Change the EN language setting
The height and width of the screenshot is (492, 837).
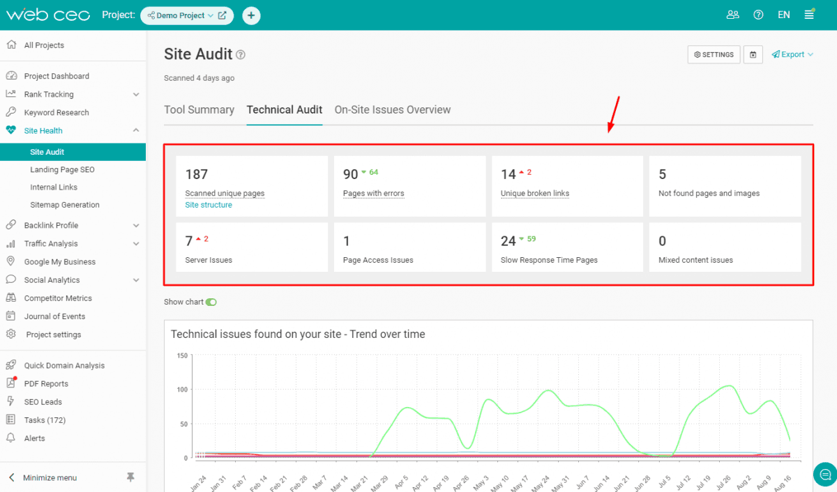click(x=784, y=15)
